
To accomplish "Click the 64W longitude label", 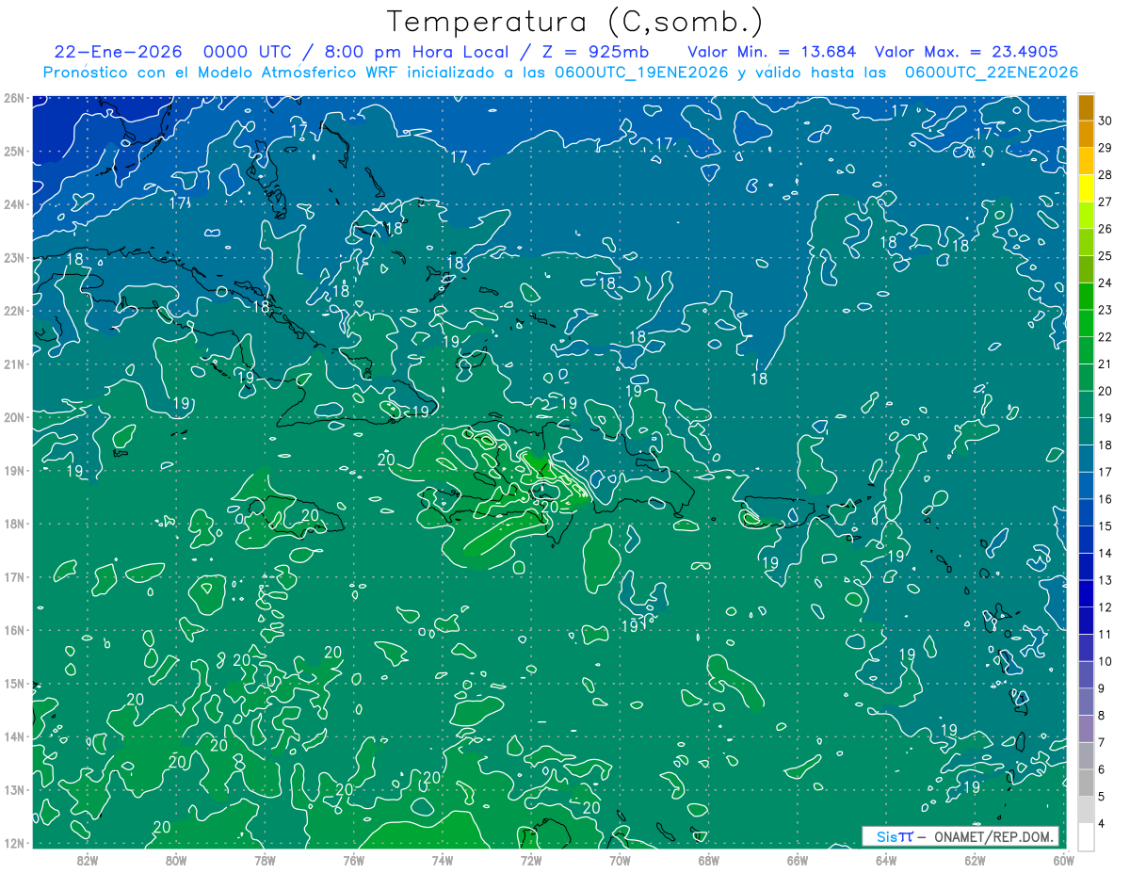I will [886, 860].
